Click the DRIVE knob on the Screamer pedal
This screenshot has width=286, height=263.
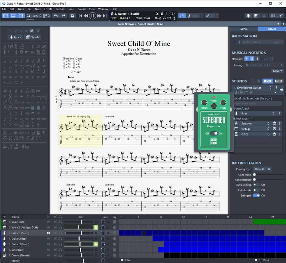204,102
